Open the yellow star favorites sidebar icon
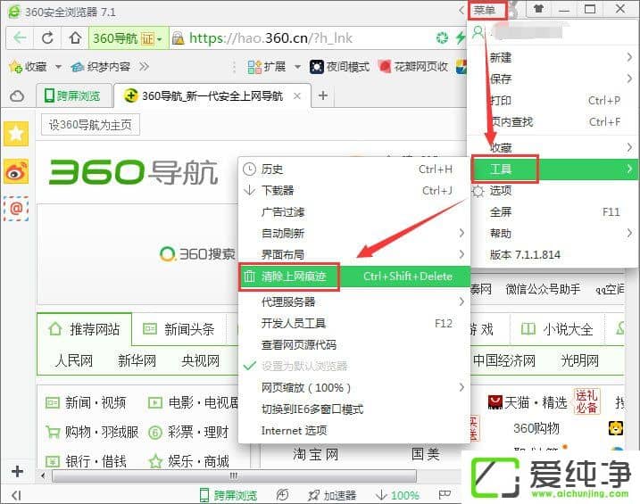Viewport: 640px width, 504px height. [16, 134]
